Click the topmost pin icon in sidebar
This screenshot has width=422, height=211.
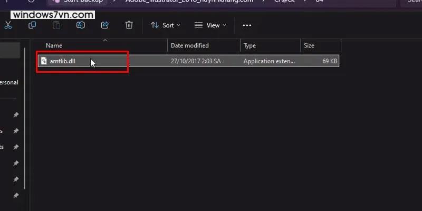tap(16, 114)
